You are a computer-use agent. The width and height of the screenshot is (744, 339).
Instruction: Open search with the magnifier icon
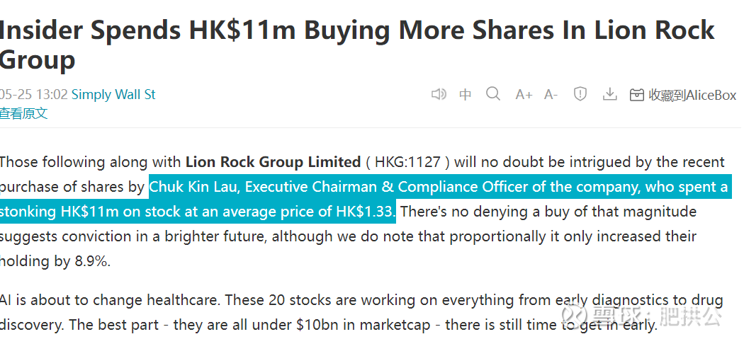tap(493, 94)
